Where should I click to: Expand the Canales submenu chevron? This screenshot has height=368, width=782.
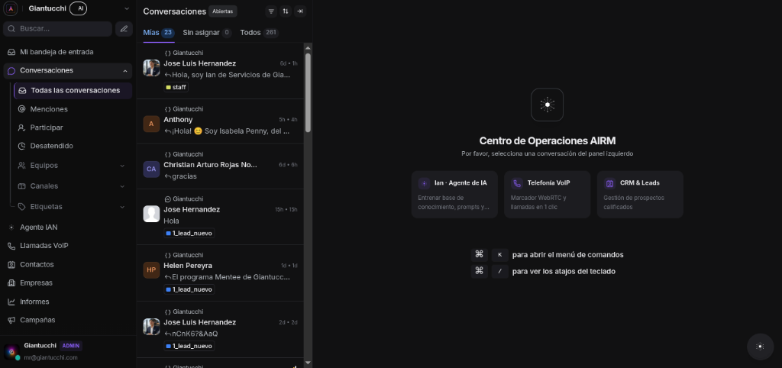point(122,186)
